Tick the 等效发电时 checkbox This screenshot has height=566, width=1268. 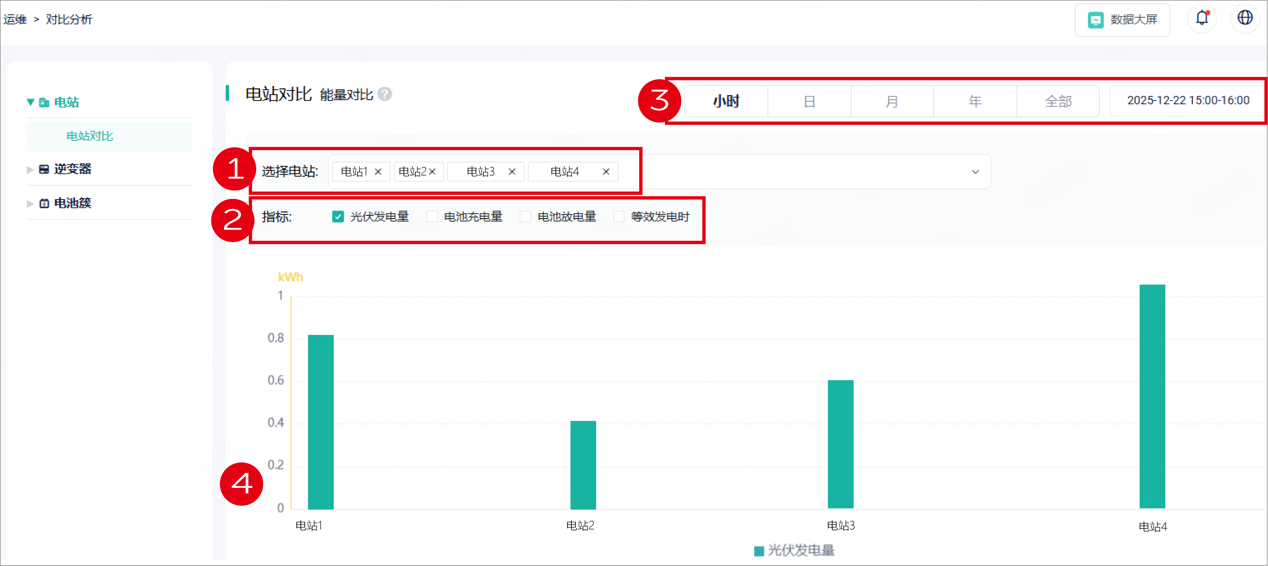click(619, 216)
